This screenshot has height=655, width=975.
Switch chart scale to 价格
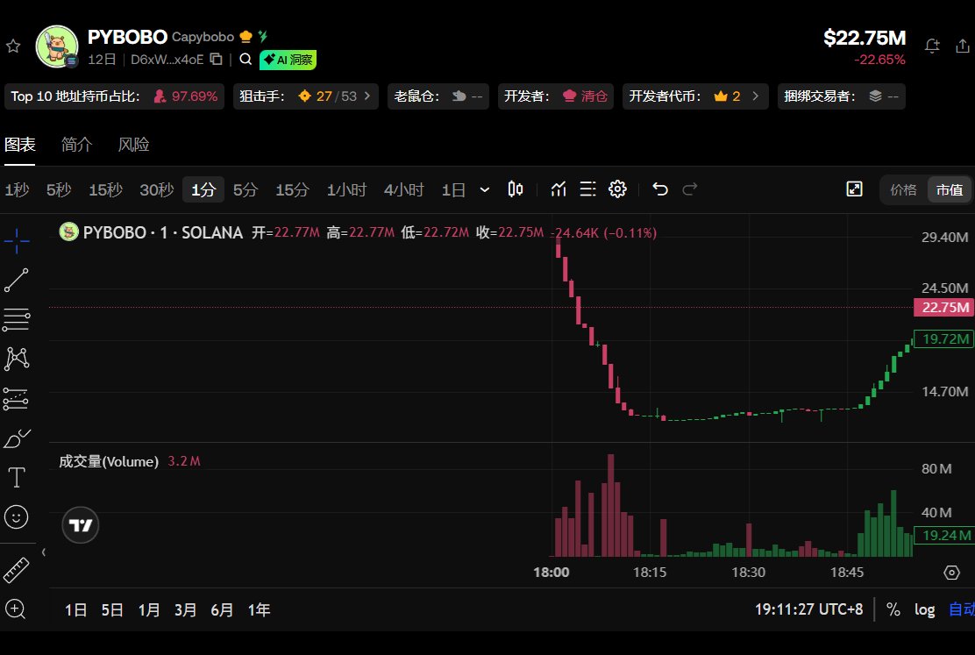coord(903,189)
